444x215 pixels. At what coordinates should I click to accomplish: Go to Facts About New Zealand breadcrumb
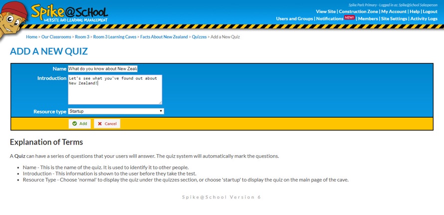pyautogui.click(x=164, y=37)
